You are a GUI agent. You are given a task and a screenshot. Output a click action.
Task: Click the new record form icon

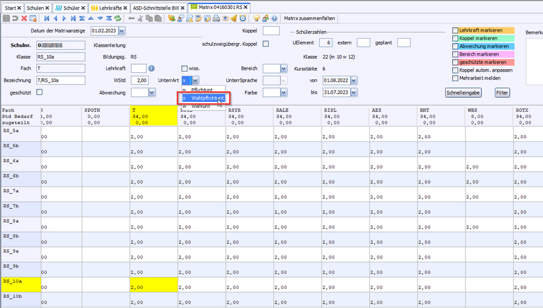(x=33, y=18)
